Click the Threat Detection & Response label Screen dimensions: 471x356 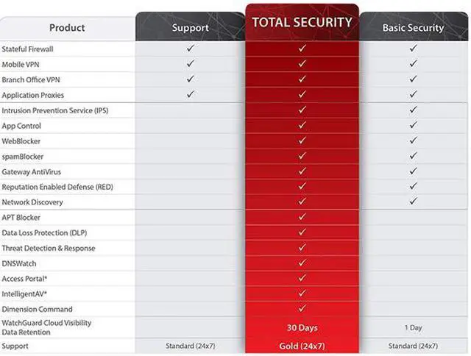(49, 248)
